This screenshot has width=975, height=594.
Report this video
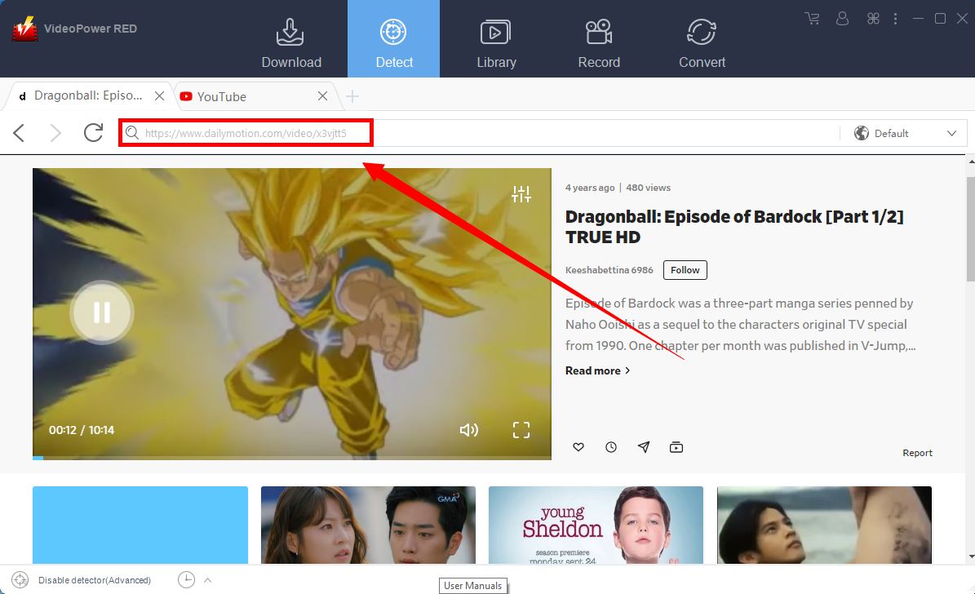pos(917,453)
